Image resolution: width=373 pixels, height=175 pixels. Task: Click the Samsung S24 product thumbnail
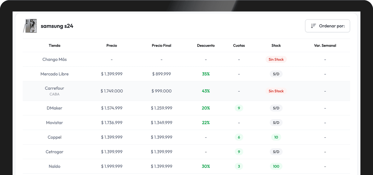(x=30, y=26)
